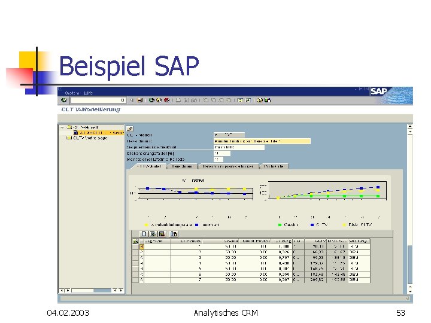Switch to the fourth tab on right
The width and height of the screenshot is (431, 323).
(274, 166)
